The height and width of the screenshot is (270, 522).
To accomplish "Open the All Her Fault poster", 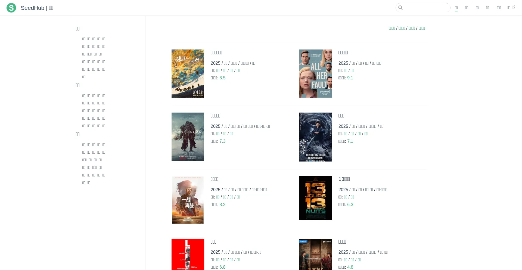I will pyautogui.click(x=315, y=73).
